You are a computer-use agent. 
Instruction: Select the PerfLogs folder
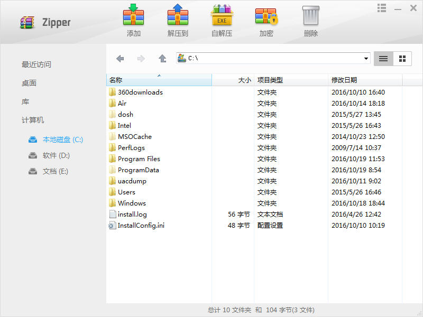tap(131, 148)
